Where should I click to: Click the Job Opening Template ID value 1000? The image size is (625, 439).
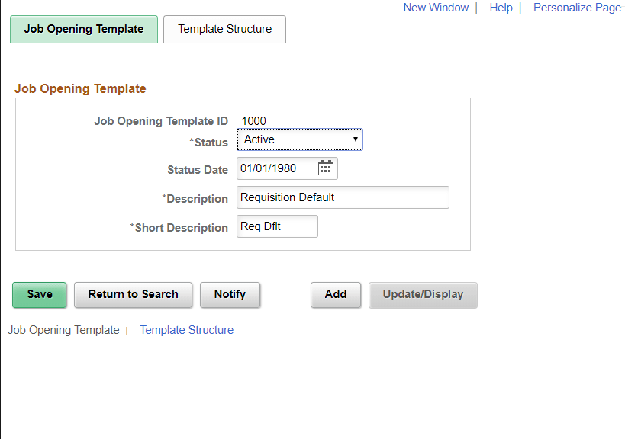click(253, 120)
